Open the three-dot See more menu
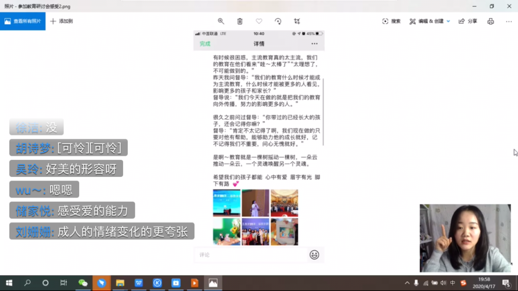This screenshot has height=291, width=518. pyautogui.click(x=509, y=21)
